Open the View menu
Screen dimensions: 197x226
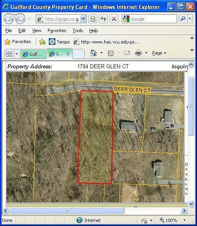pyautogui.click(x=37, y=31)
